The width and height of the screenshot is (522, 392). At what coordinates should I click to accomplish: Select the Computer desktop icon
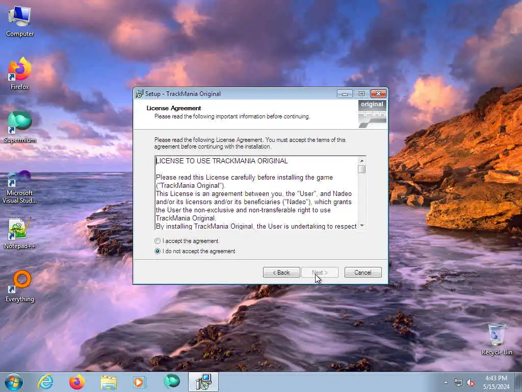point(20,21)
